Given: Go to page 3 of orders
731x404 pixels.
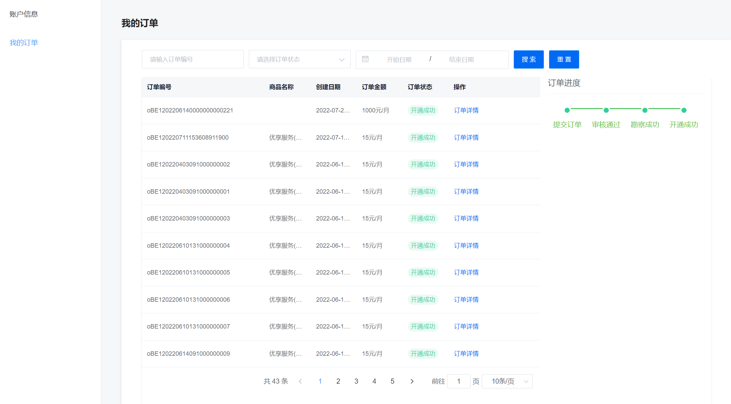Looking at the screenshot, I should tap(356, 381).
